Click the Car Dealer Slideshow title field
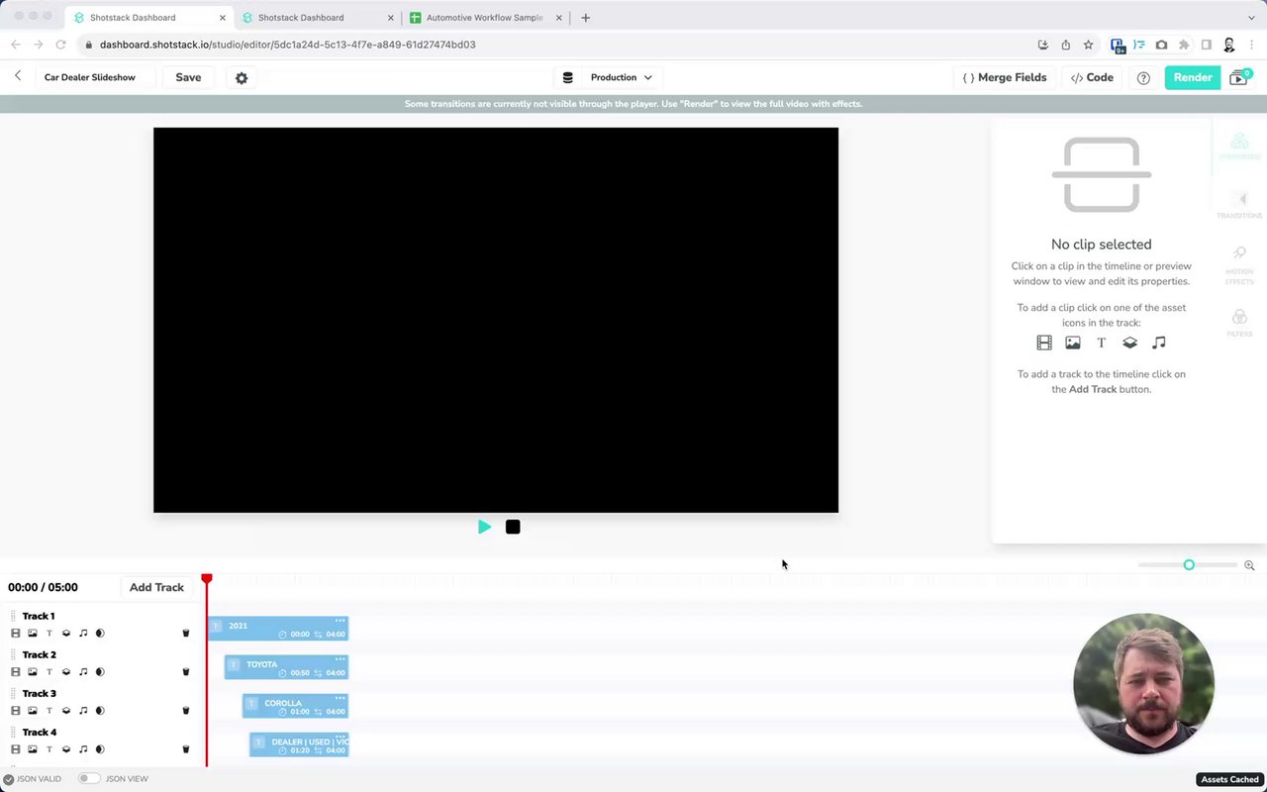This screenshot has height=792, width=1267. coord(95,77)
